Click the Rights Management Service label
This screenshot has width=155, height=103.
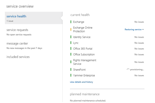(x=84, y=62)
